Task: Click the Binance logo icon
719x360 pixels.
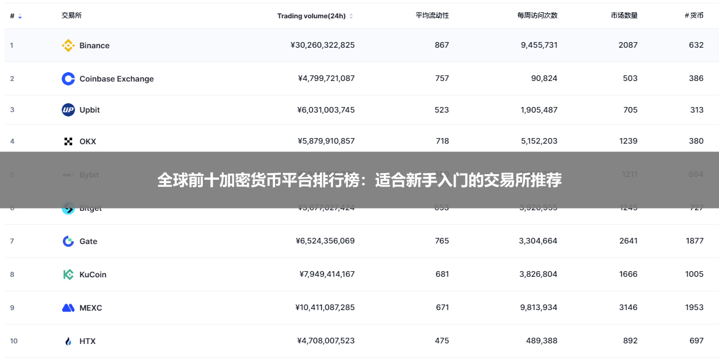Action: 68,45
